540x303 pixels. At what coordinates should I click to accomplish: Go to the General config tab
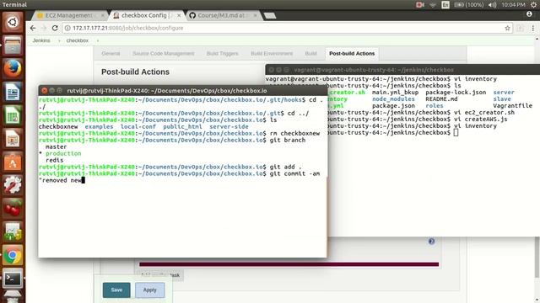pos(111,54)
